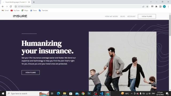Open the Blog nav link

(x=123, y=17)
